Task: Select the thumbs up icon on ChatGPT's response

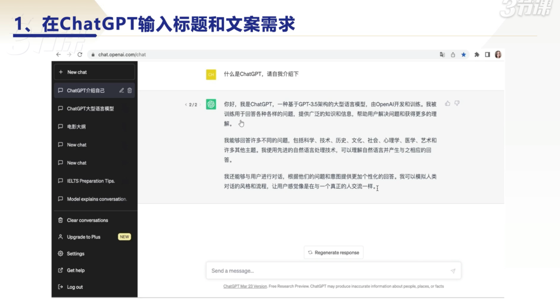Action: tap(447, 103)
